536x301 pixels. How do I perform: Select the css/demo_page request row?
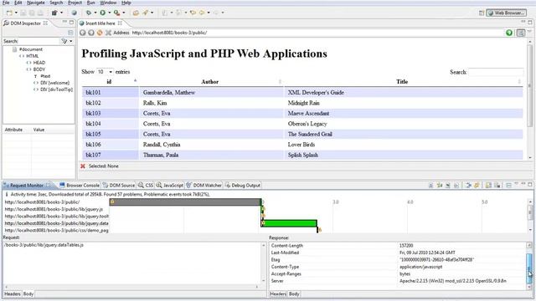click(x=56, y=231)
